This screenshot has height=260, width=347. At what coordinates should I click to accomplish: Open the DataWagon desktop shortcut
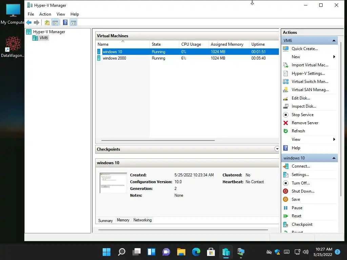click(x=13, y=47)
